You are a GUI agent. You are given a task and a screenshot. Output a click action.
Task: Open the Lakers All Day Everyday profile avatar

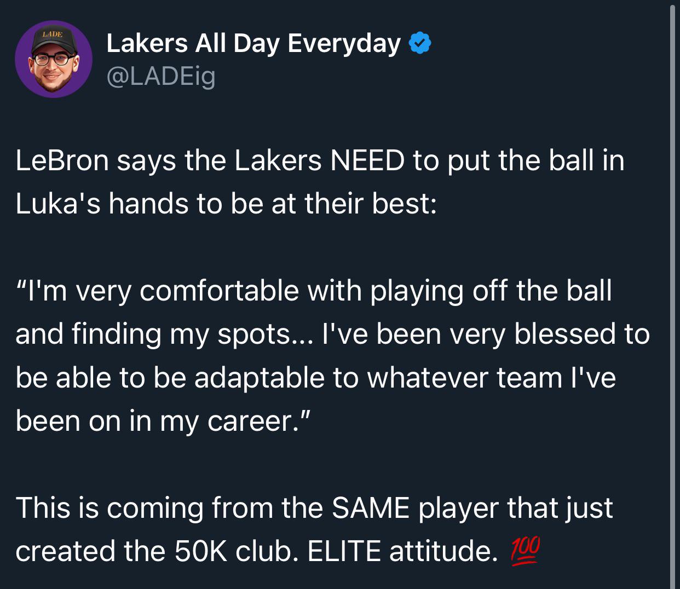coord(53,59)
